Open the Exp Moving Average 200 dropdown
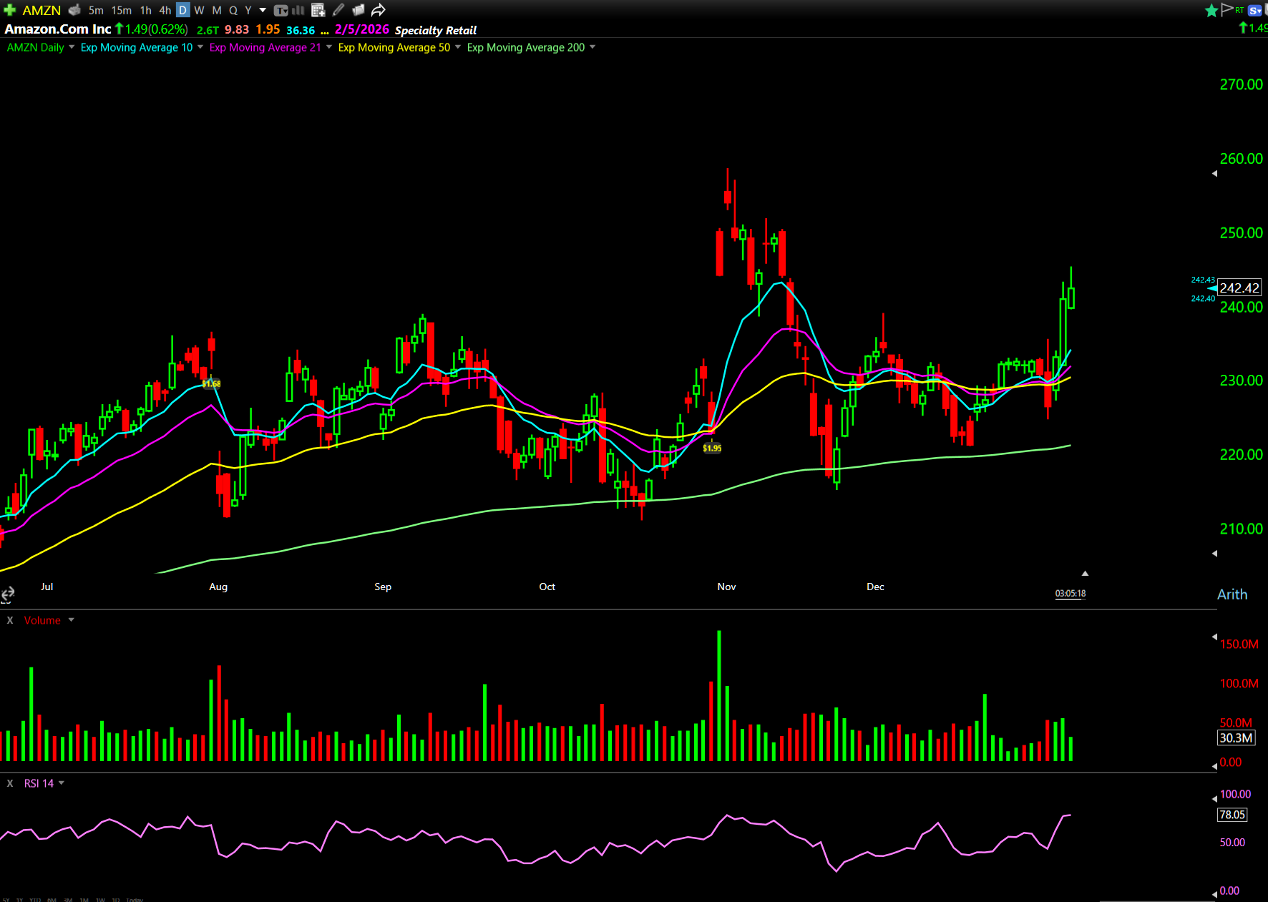1268x902 pixels. pos(592,47)
